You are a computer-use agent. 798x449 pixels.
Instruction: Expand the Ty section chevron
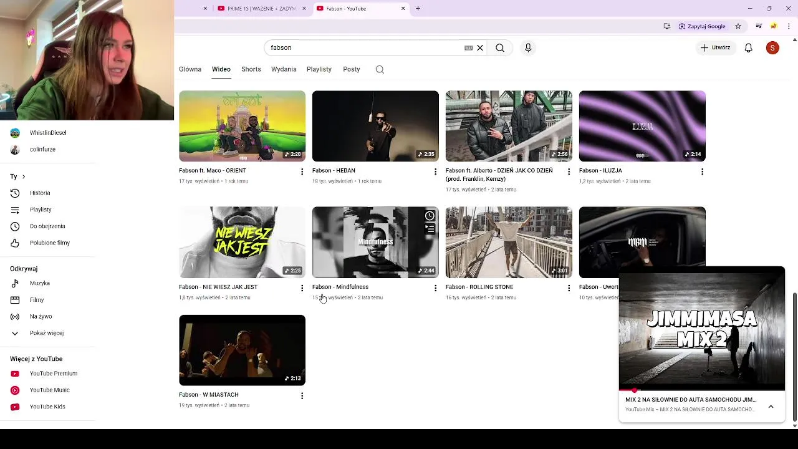24,176
